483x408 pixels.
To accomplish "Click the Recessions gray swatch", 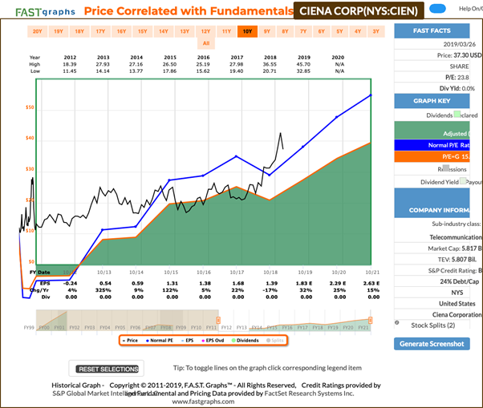I will tap(446, 168).
